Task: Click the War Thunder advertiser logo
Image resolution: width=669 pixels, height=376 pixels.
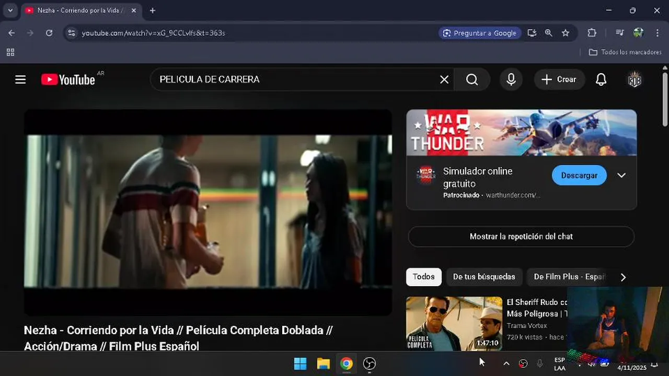Action: 425,175
